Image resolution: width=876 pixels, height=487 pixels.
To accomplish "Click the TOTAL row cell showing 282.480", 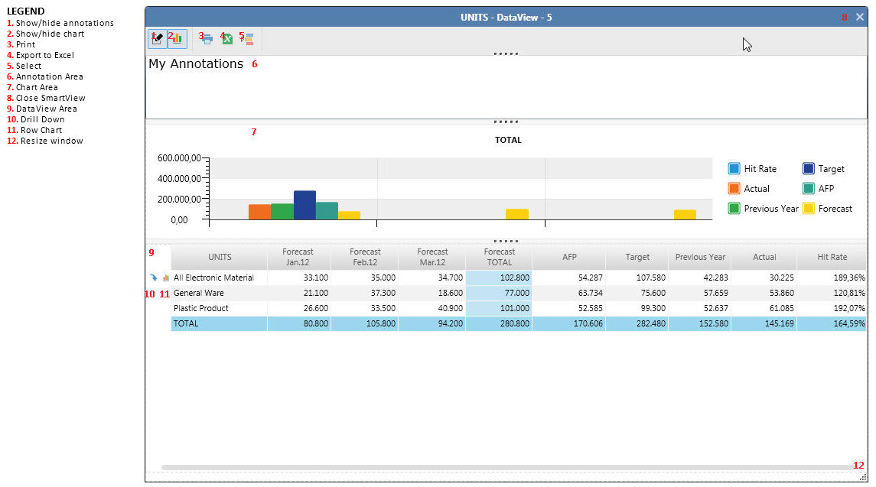I will click(x=637, y=323).
